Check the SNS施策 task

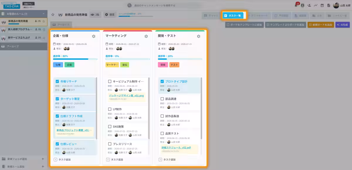[x=110, y=127]
